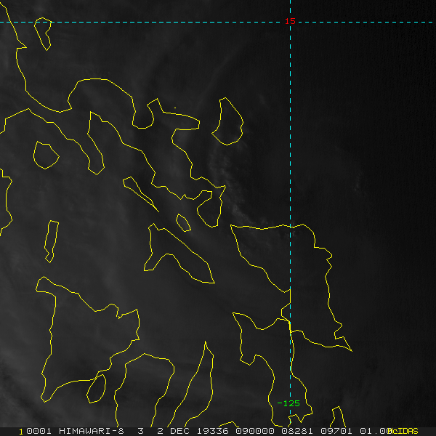The height and width of the screenshot is (436, 436).
Task: Click the teardrop island outline near top center
Action: tap(228, 121)
